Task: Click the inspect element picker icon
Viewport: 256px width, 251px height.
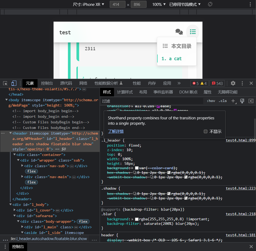Action: tap(5, 83)
